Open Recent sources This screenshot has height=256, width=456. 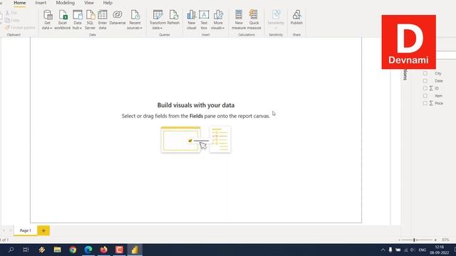[x=135, y=19]
